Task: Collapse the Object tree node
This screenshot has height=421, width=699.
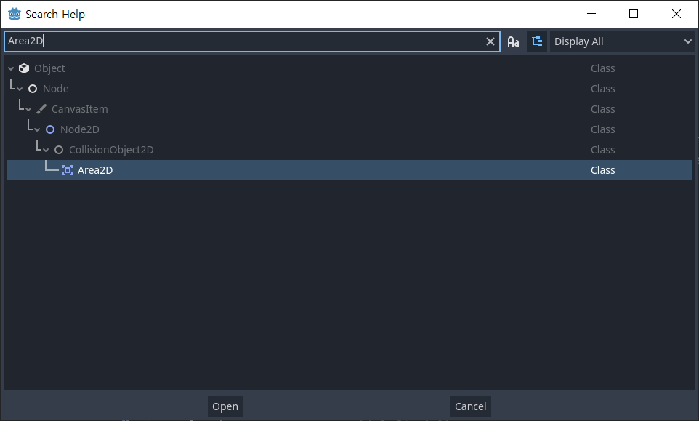Action: pyautogui.click(x=11, y=68)
